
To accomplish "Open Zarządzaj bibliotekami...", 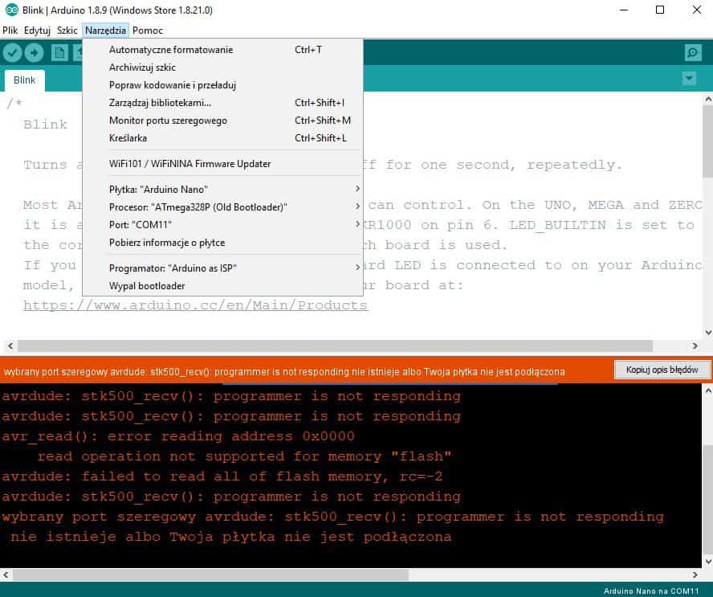I will (222, 103).
